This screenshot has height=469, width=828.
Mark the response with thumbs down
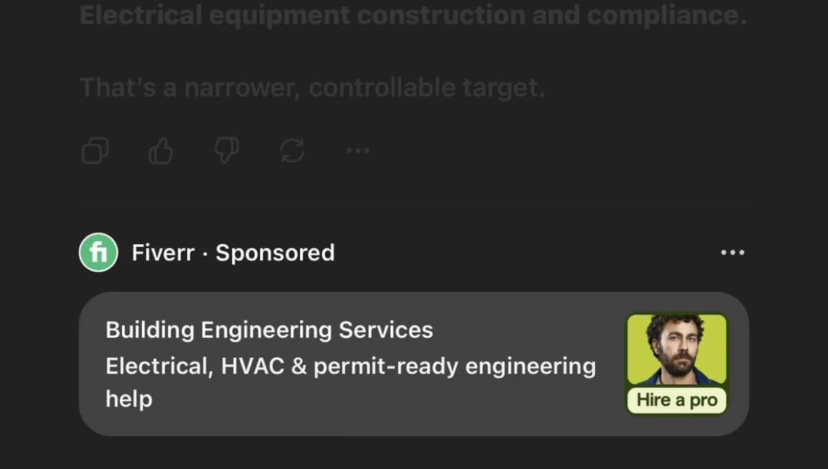point(226,150)
